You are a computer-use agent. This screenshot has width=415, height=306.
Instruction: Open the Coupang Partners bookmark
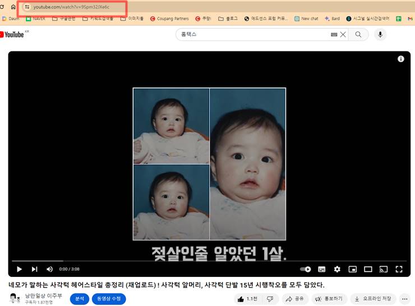(169, 18)
